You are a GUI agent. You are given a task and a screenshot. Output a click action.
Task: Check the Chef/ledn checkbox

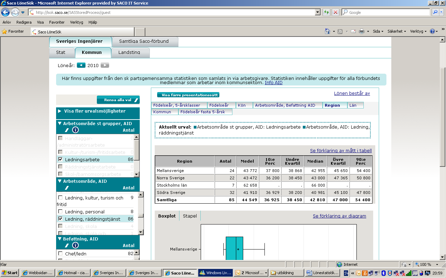point(60,254)
